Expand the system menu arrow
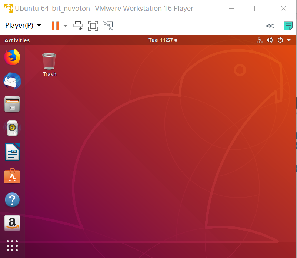Viewport: 297px width, 258px height. click(x=289, y=40)
